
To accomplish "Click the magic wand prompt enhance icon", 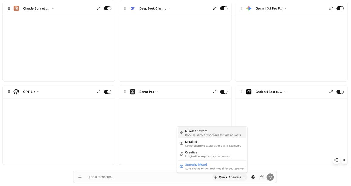I will click(x=261, y=177).
